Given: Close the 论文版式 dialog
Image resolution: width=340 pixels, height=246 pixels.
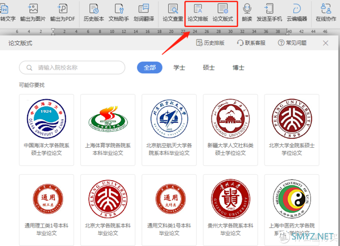Looking at the screenshot, I should [325, 43].
